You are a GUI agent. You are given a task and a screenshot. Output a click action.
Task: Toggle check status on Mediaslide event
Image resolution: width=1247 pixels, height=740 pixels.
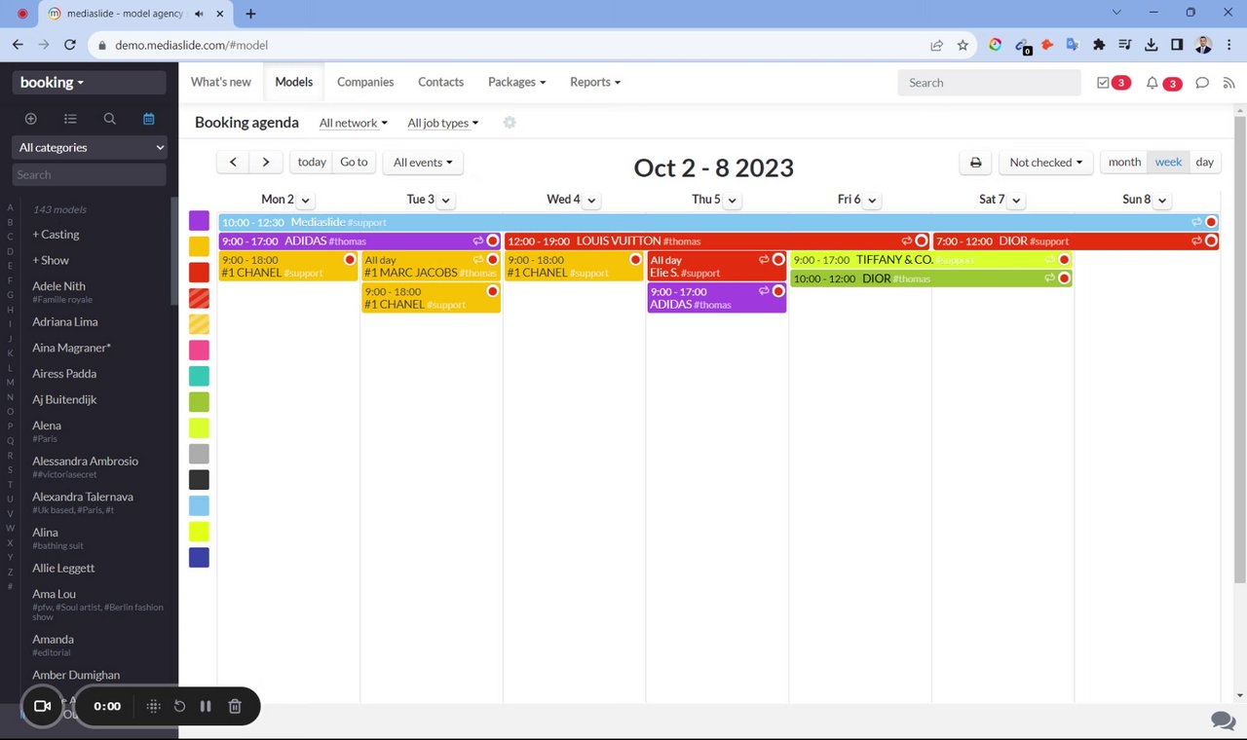[1211, 222]
